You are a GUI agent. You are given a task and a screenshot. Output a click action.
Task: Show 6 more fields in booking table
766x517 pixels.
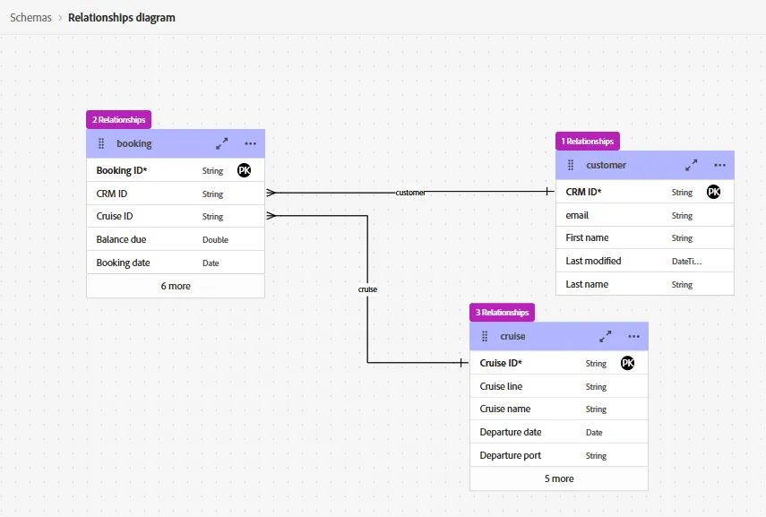176,286
